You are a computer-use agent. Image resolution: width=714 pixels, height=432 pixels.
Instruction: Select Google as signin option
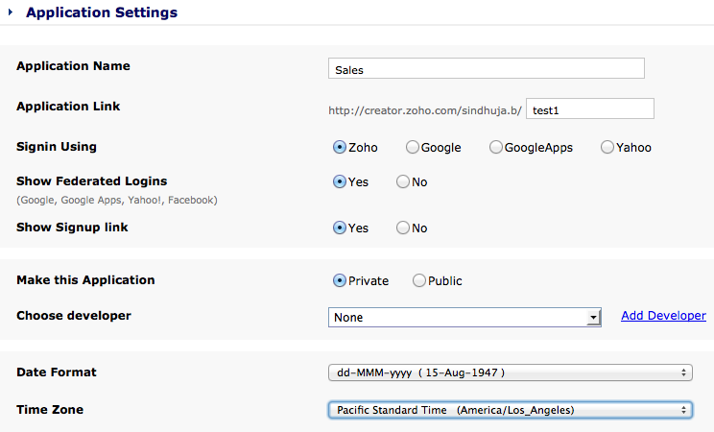point(413,148)
